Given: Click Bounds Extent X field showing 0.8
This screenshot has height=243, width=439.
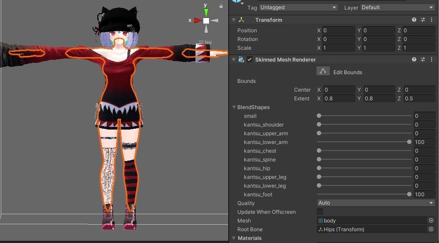Looking at the screenshot, I should tap(339, 98).
